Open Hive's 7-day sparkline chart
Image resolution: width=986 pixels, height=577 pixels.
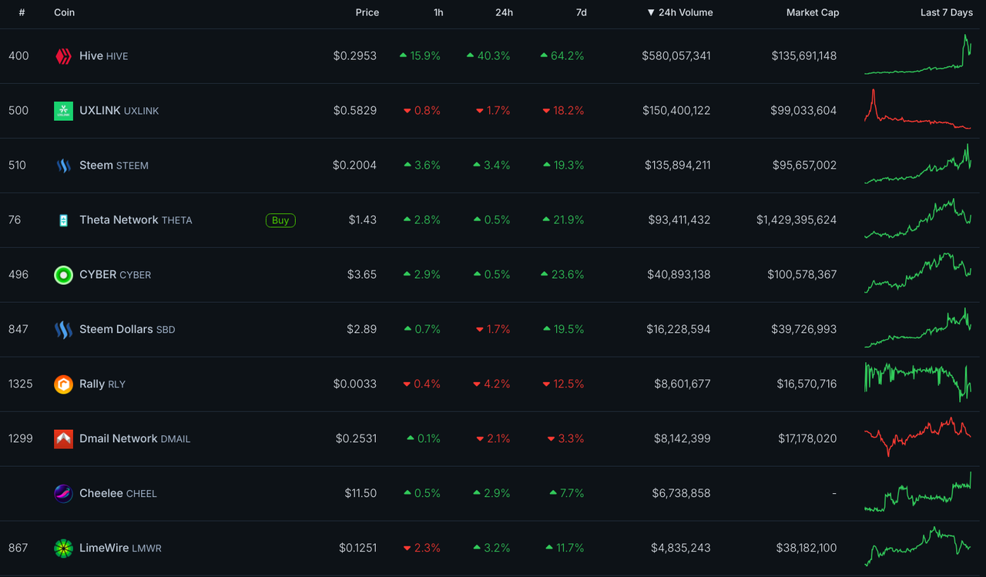pyautogui.click(x=918, y=56)
